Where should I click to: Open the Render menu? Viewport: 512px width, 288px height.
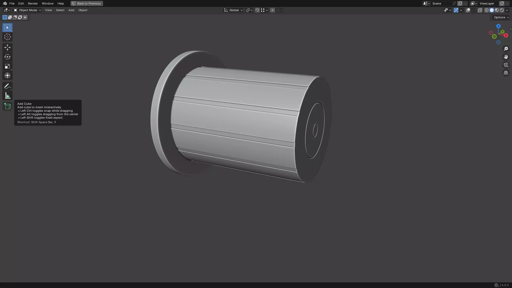(x=33, y=3)
